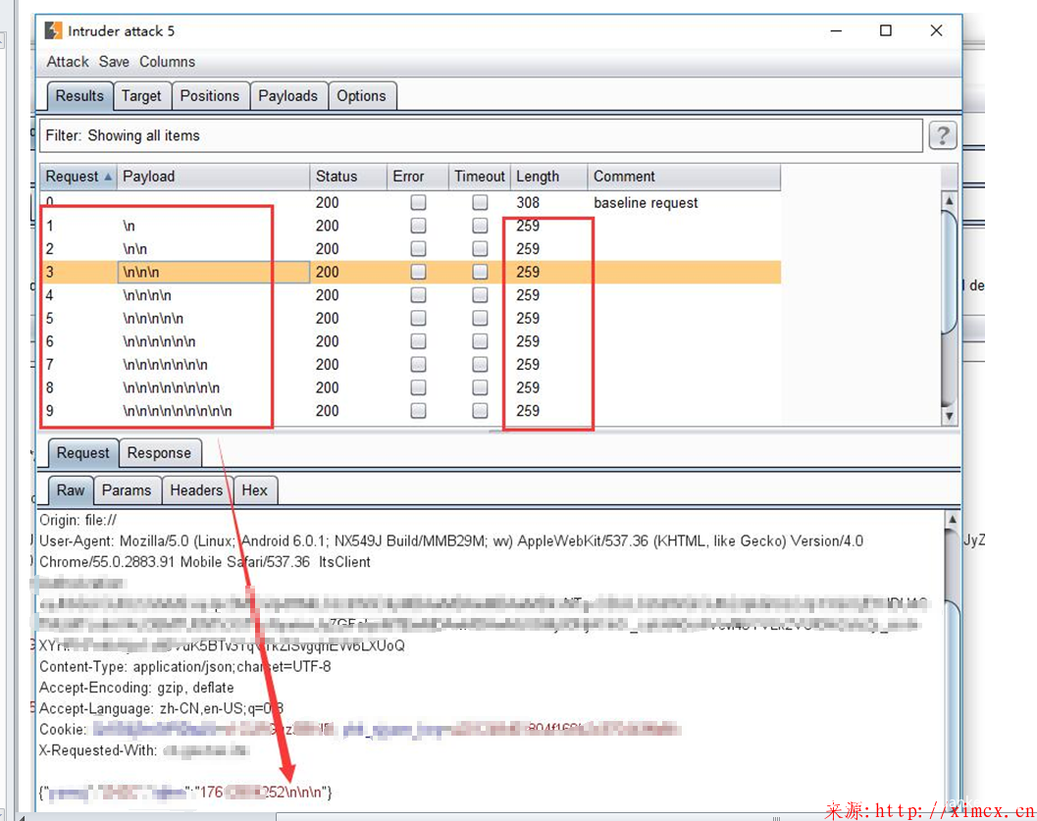Open the Hex view tab

254,490
